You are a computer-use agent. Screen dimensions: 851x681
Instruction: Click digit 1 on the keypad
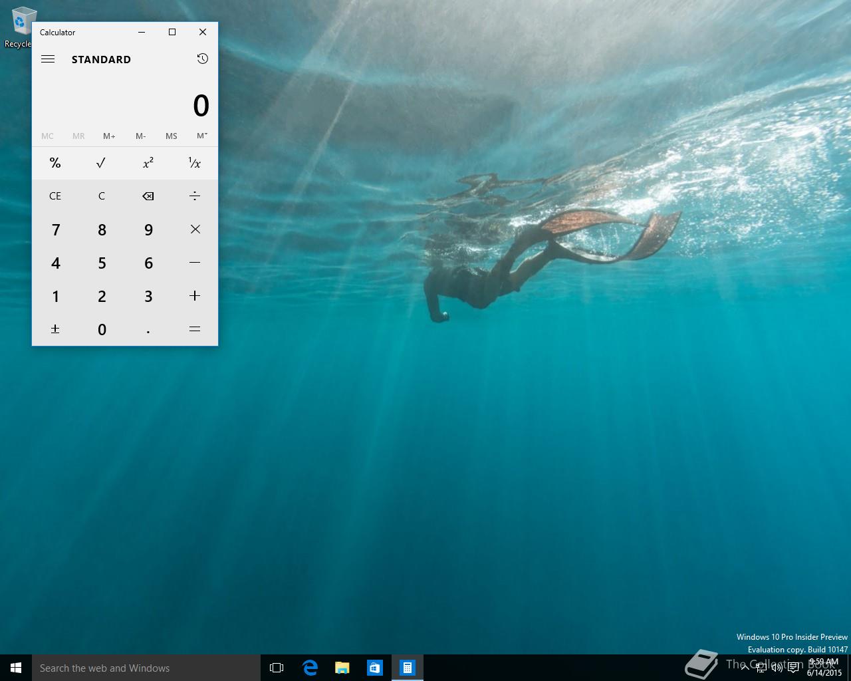55,296
